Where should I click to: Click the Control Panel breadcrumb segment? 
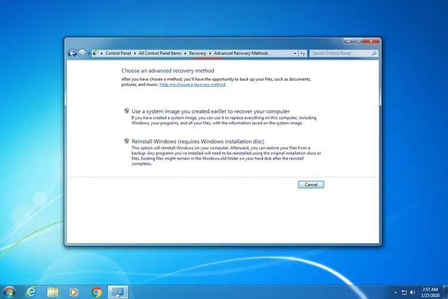119,53
